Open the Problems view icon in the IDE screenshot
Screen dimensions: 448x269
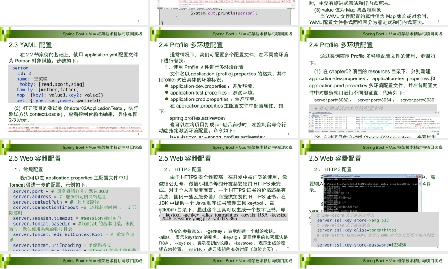[x=174, y=8]
